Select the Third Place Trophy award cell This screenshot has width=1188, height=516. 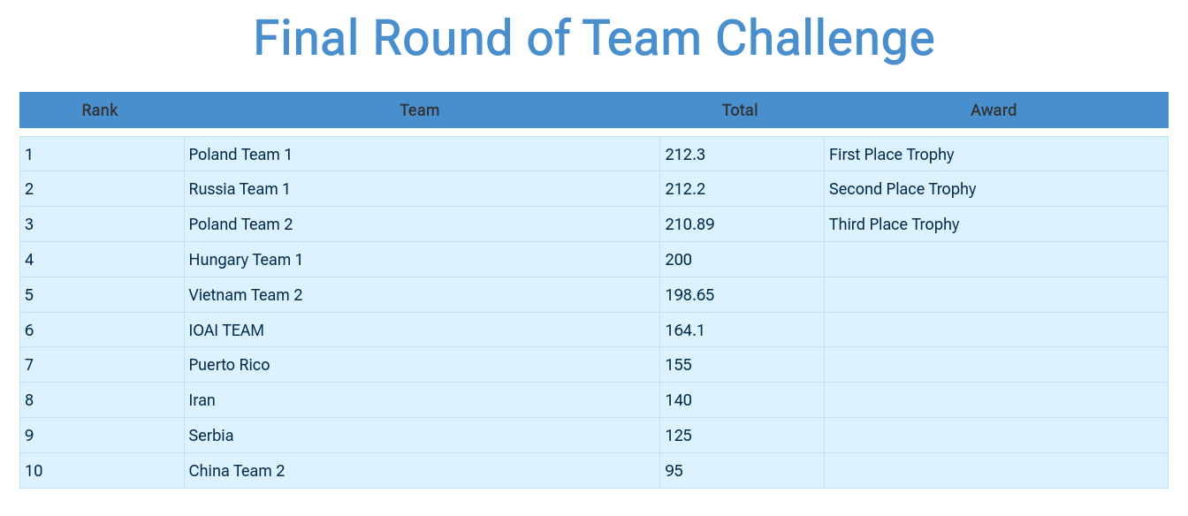[894, 224]
